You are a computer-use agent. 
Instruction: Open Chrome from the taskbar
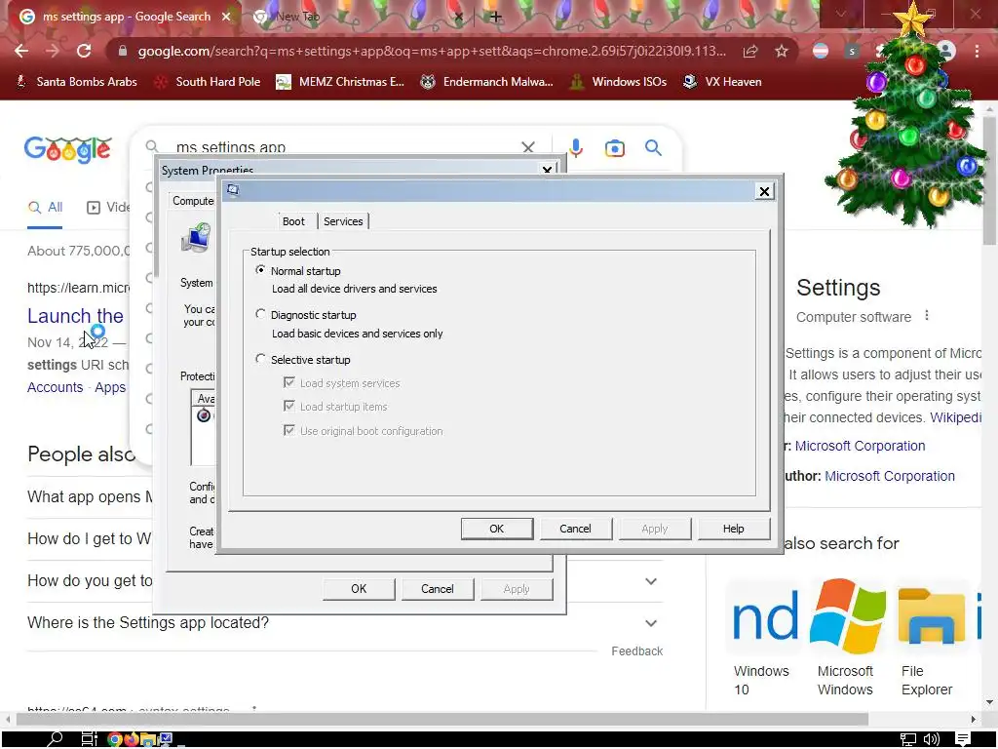(115, 739)
